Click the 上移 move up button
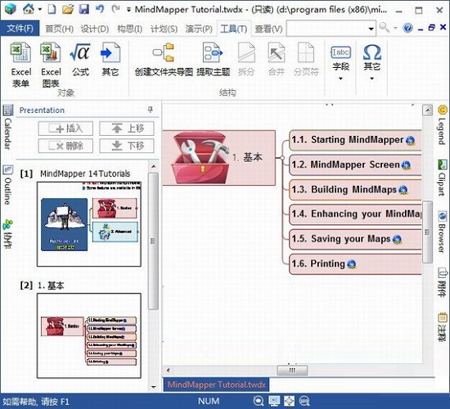 (x=127, y=128)
